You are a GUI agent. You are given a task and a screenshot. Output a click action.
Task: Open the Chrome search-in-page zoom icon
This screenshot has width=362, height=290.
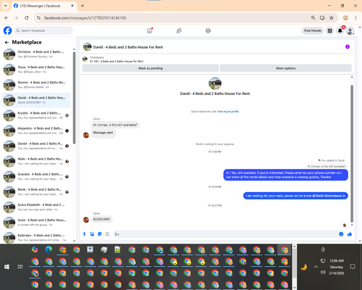(x=313, y=18)
